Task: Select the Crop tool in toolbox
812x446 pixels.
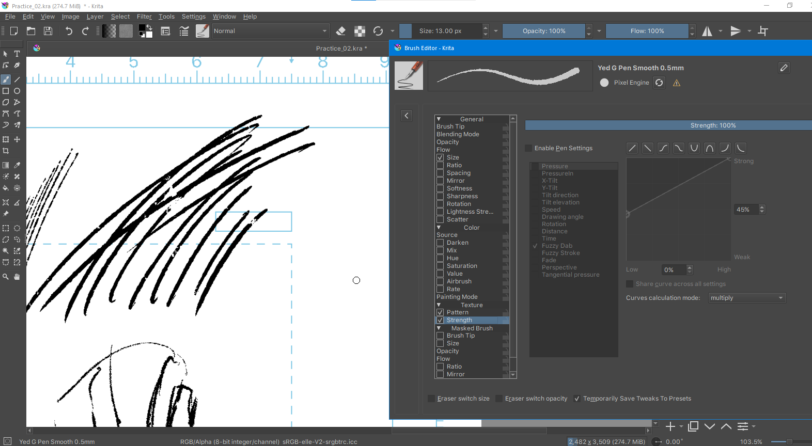Action: click(x=6, y=151)
